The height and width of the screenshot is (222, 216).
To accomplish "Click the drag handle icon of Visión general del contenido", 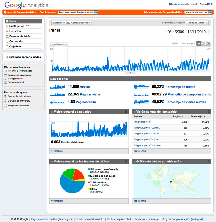I will (134, 112).
